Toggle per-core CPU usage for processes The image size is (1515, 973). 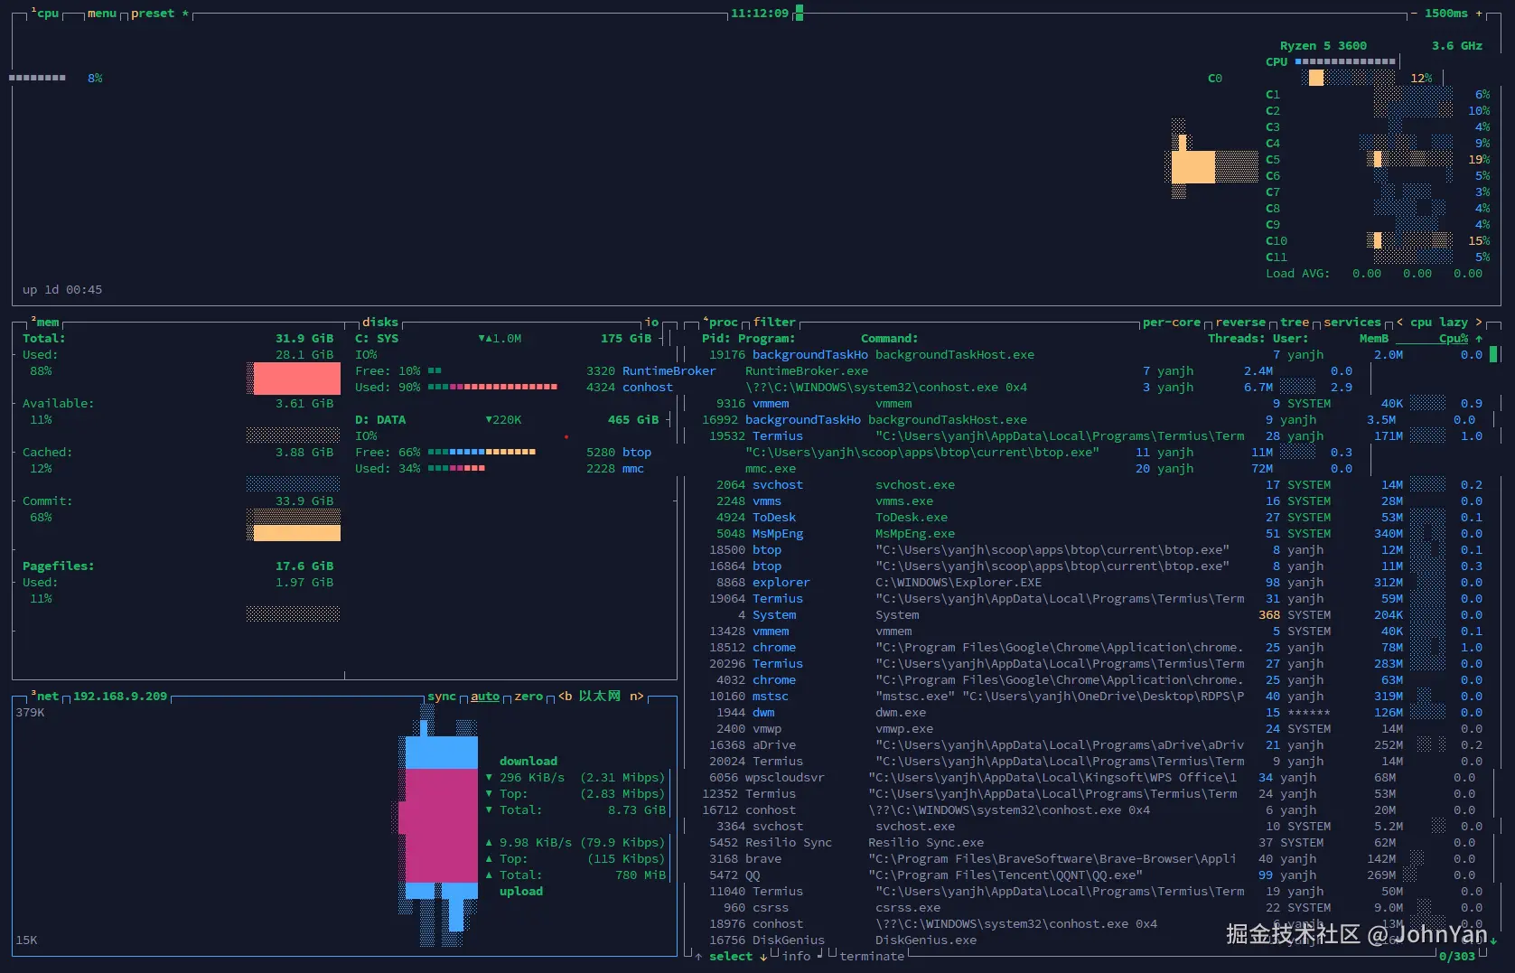click(1172, 323)
